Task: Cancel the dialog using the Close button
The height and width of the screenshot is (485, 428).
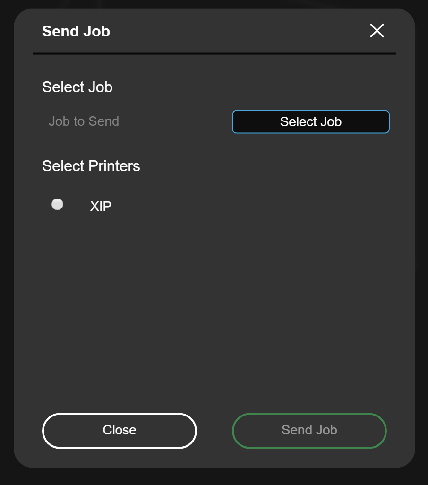Action: [x=120, y=430]
